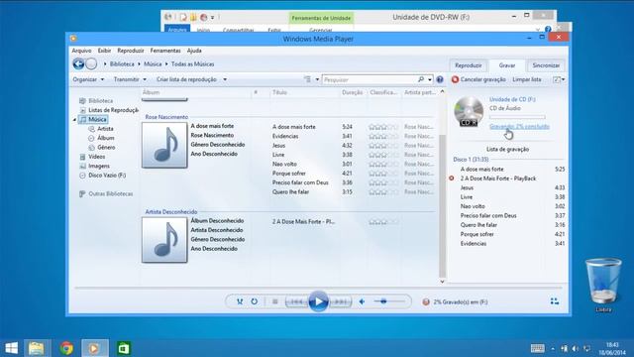Click the Forward navigation arrow

(92, 63)
